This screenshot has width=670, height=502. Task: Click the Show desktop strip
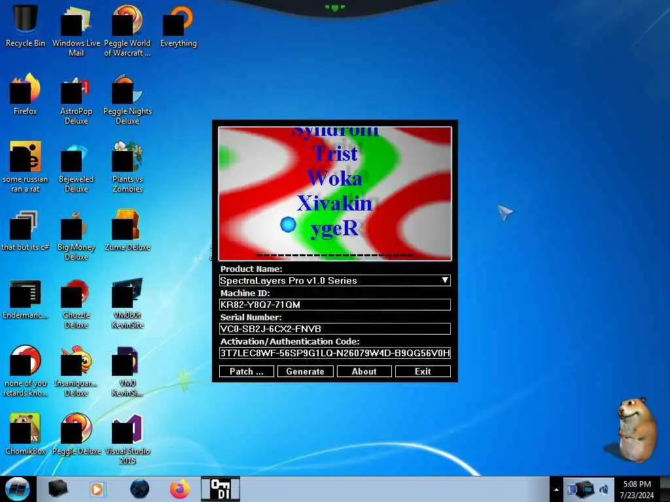point(665,489)
